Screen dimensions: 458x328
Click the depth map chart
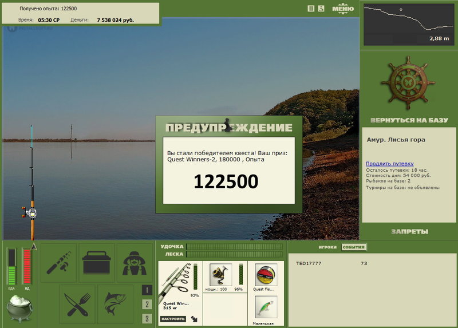click(408, 25)
